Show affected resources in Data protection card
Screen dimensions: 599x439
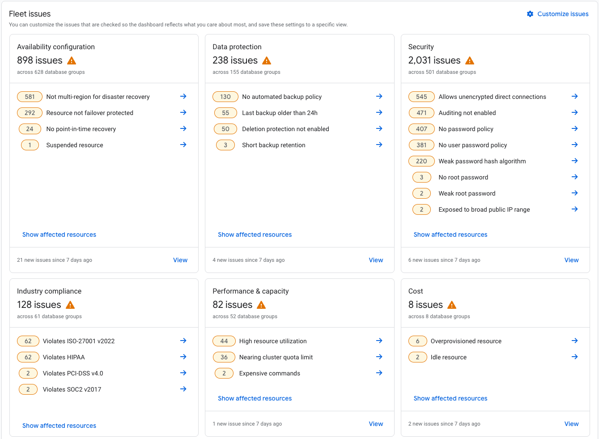coord(255,234)
